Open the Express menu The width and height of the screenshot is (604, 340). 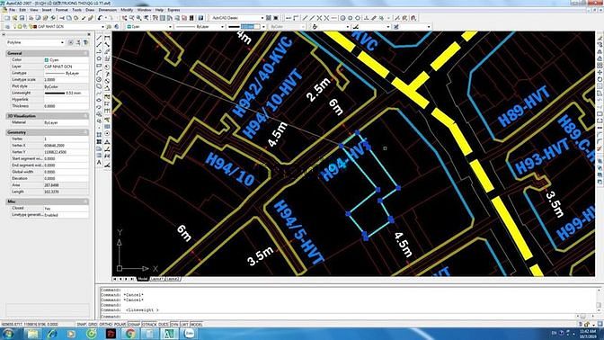tap(173, 10)
